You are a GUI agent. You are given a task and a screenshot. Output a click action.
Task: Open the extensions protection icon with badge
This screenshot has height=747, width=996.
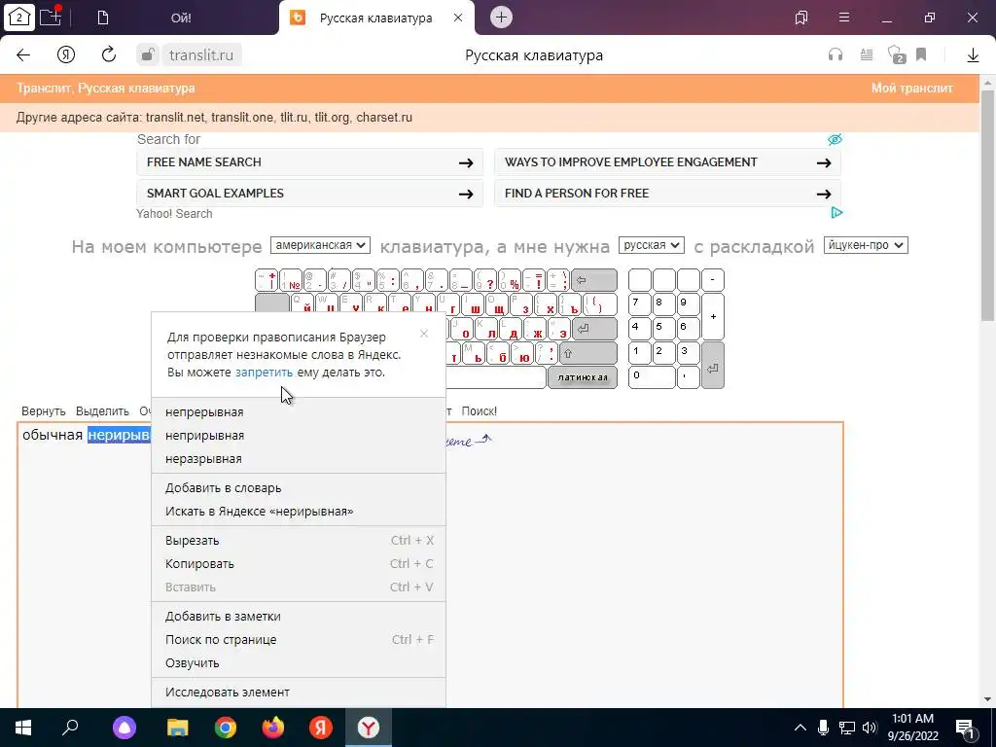[896, 54]
